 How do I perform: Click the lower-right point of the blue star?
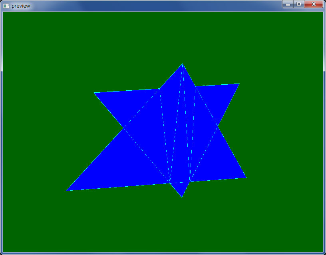pos(245,177)
